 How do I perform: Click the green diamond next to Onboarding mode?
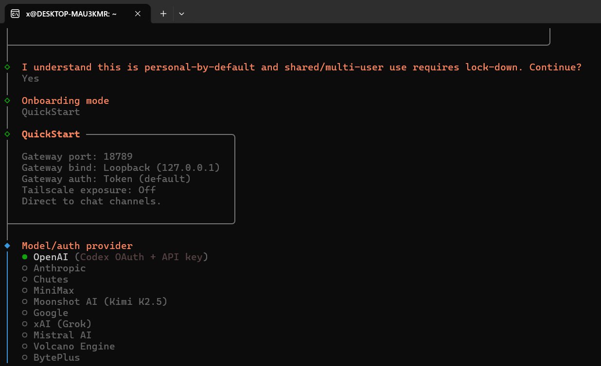click(x=7, y=100)
